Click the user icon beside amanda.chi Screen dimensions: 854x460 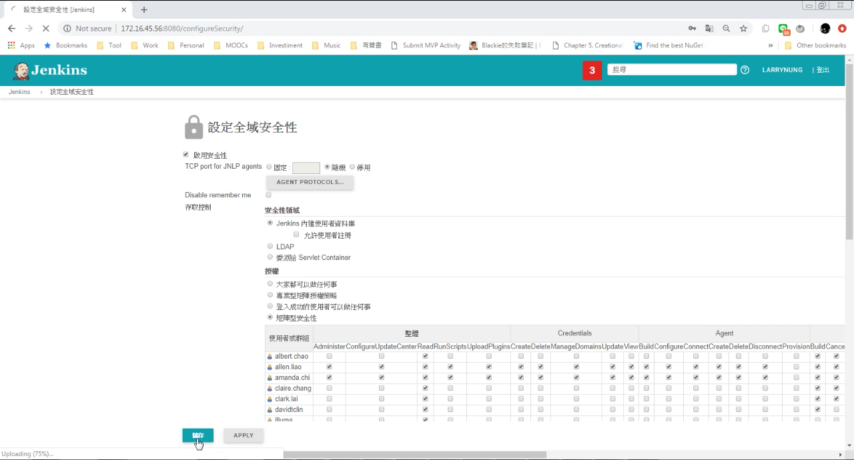270,378
